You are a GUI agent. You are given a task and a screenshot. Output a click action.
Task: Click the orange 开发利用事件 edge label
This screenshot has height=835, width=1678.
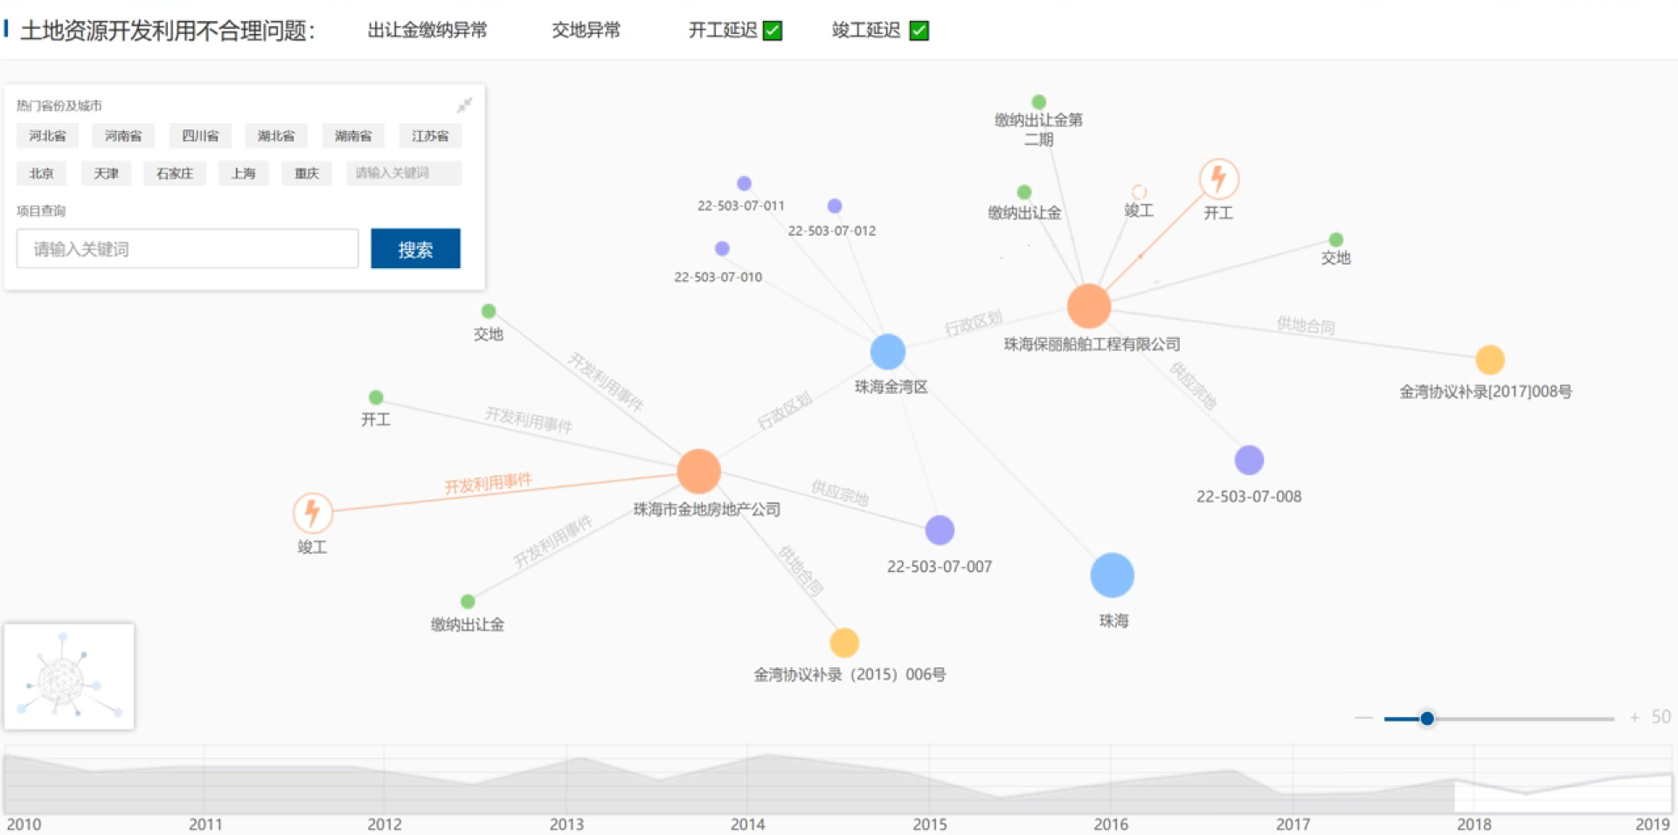click(x=488, y=484)
